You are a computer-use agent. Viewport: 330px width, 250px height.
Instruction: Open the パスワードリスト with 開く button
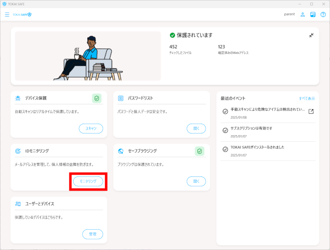pos(196,129)
